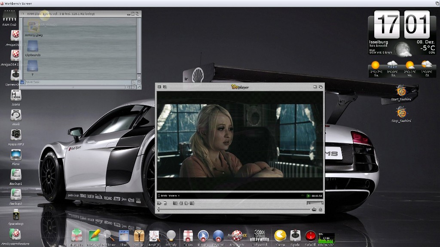This screenshot has width=440, height=247.
Task: Open the Internet drawer in dock
Action: [218, 236]
